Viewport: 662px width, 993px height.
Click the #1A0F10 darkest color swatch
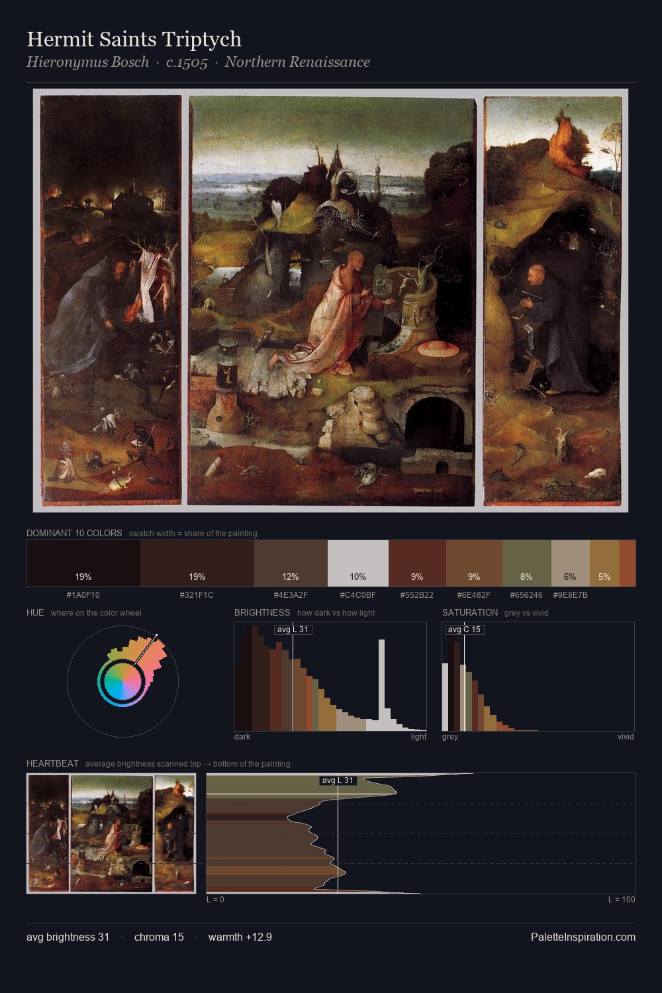pos(83,563)
